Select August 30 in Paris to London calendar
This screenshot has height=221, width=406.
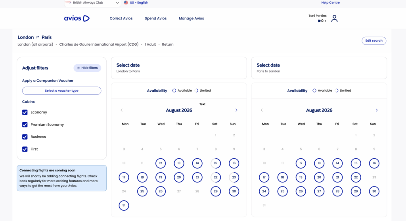pos(374,191)
